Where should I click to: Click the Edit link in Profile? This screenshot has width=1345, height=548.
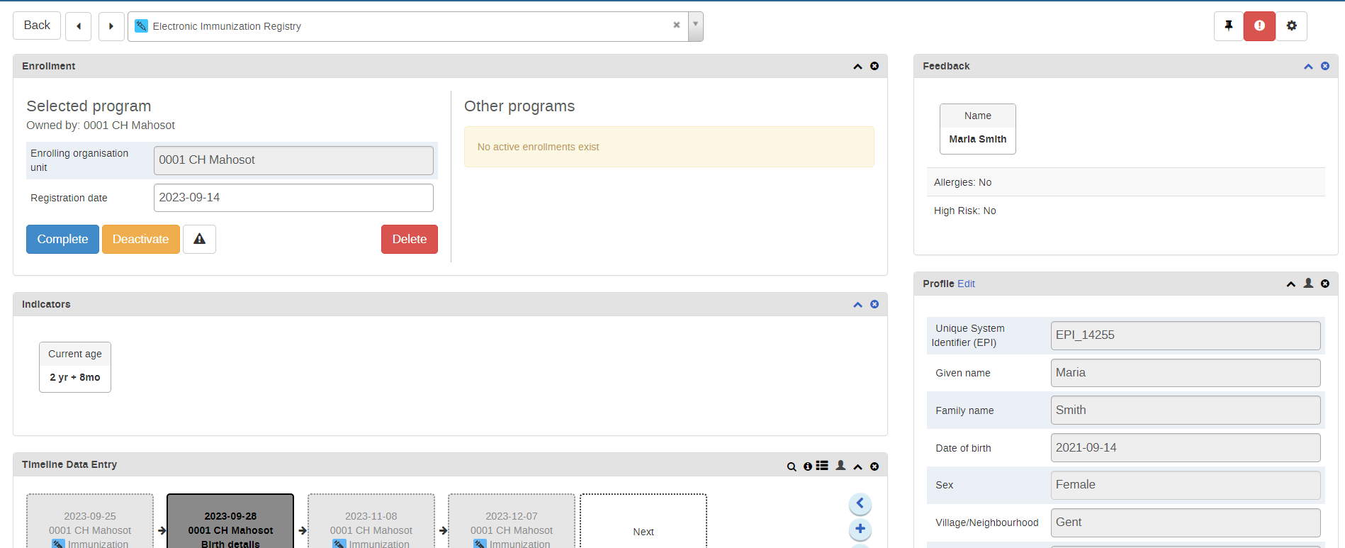966,284
